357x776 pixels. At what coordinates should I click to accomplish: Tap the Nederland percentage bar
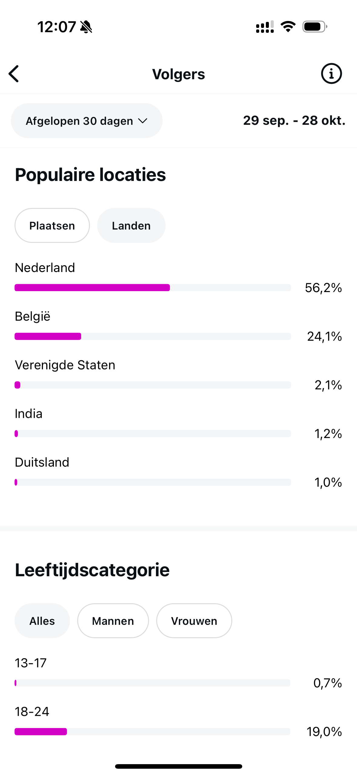tap(153, 288)
